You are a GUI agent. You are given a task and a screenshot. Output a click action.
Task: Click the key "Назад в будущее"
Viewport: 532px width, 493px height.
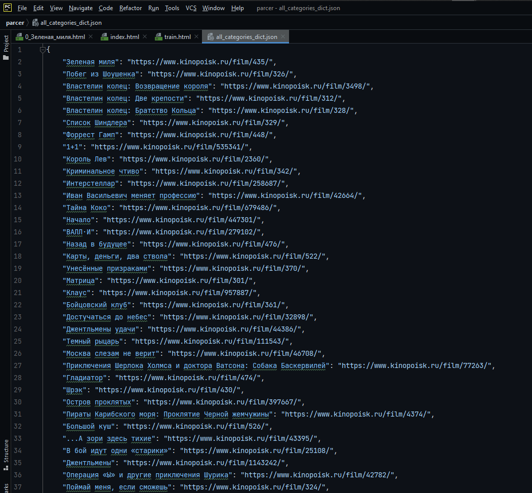point(97,244)
